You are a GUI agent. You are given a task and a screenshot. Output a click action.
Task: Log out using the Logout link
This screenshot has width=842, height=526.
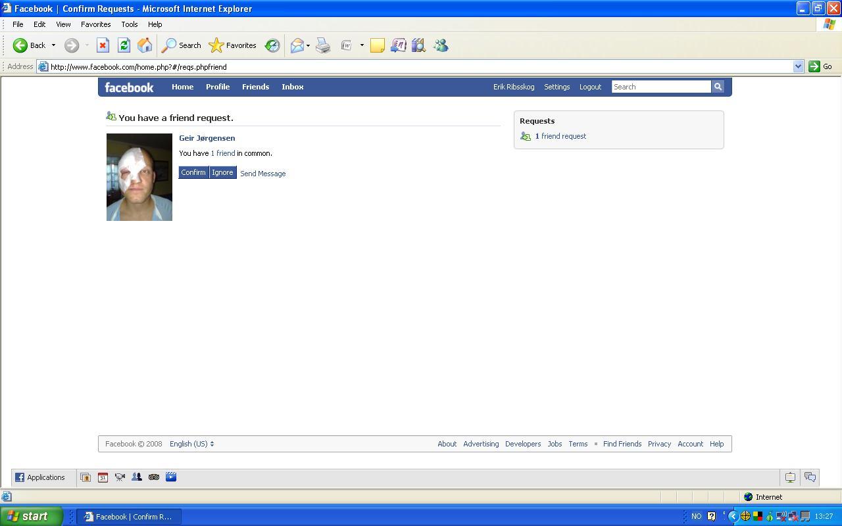tap(590, 87)
